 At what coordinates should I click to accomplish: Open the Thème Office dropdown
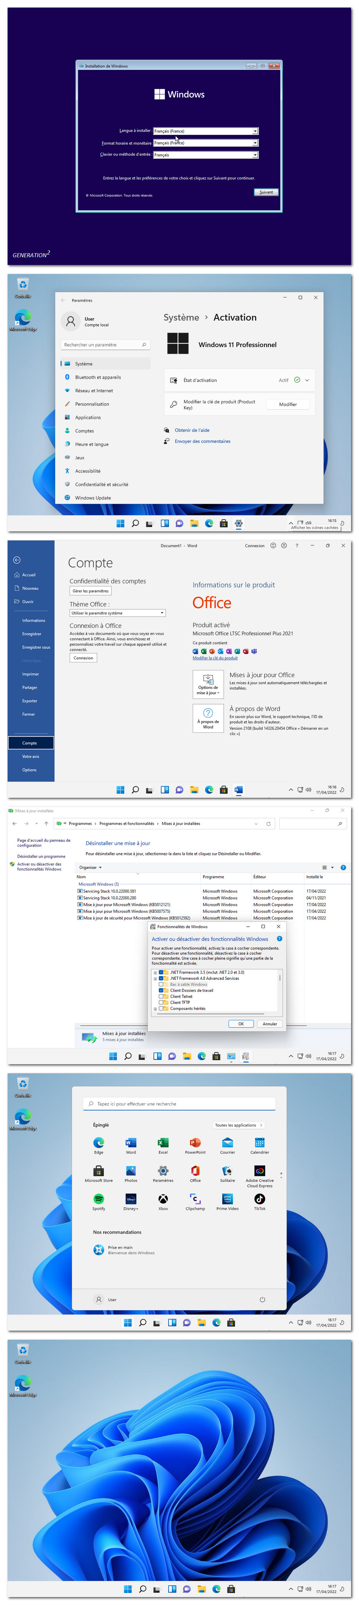point(117,613)
